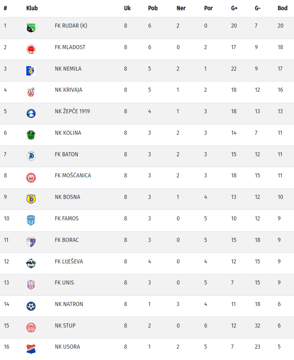
Task: Open the FK UNIS team link
Action: click(x=64, y=282)
